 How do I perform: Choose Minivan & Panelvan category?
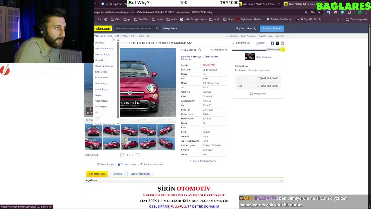tap(104, 66)
